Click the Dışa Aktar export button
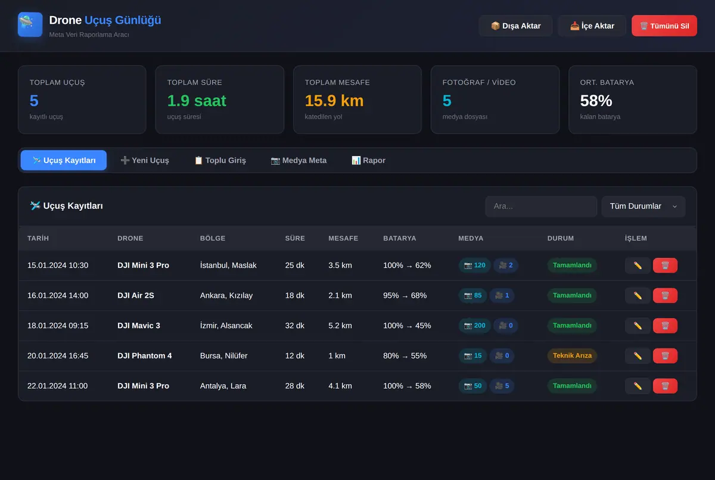 [515, 26]
